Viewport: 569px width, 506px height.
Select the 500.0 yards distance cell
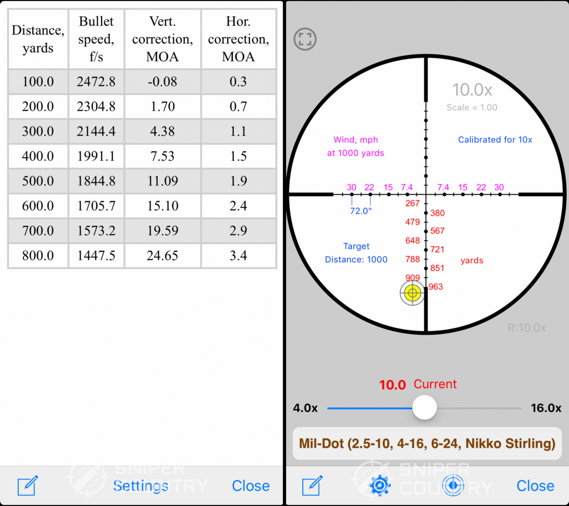point(38,181)
